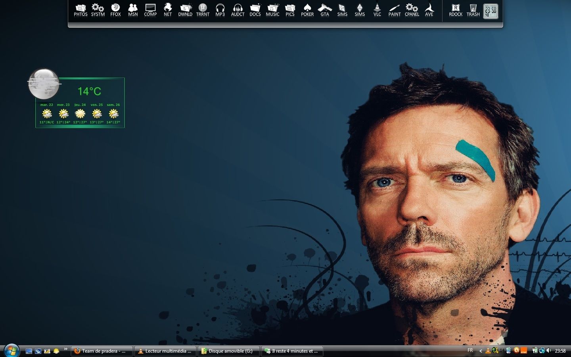Launch AUDCT audio editor icon

click(238, 10)
